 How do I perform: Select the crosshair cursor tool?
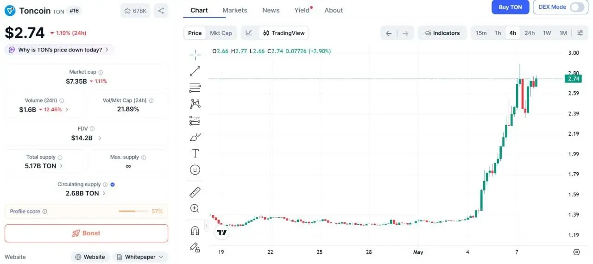click(x=195, y=55)
